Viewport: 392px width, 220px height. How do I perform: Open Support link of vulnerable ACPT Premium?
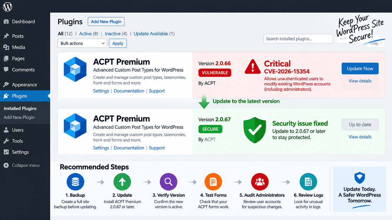(x=157, y=91)
